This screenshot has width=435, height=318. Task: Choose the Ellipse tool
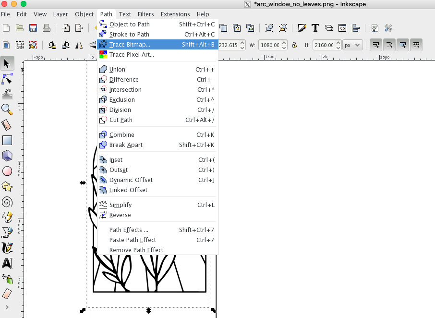tap(7, 171)
